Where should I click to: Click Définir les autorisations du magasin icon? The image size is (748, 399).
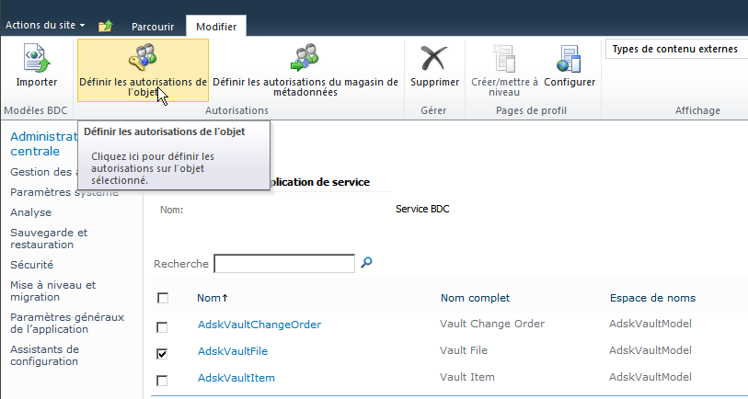coord(305,59)
